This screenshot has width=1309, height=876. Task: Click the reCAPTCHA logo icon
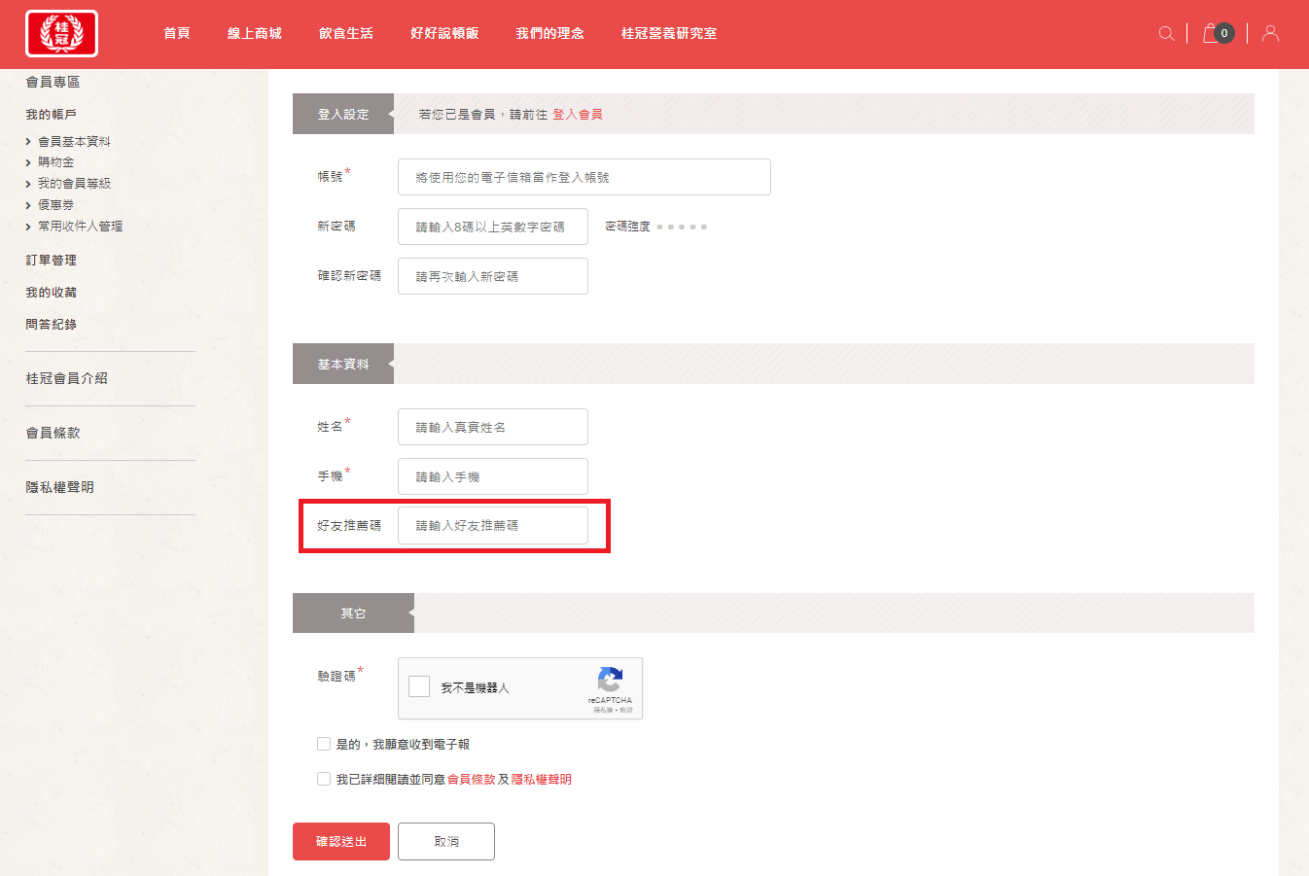click(610, 680)
